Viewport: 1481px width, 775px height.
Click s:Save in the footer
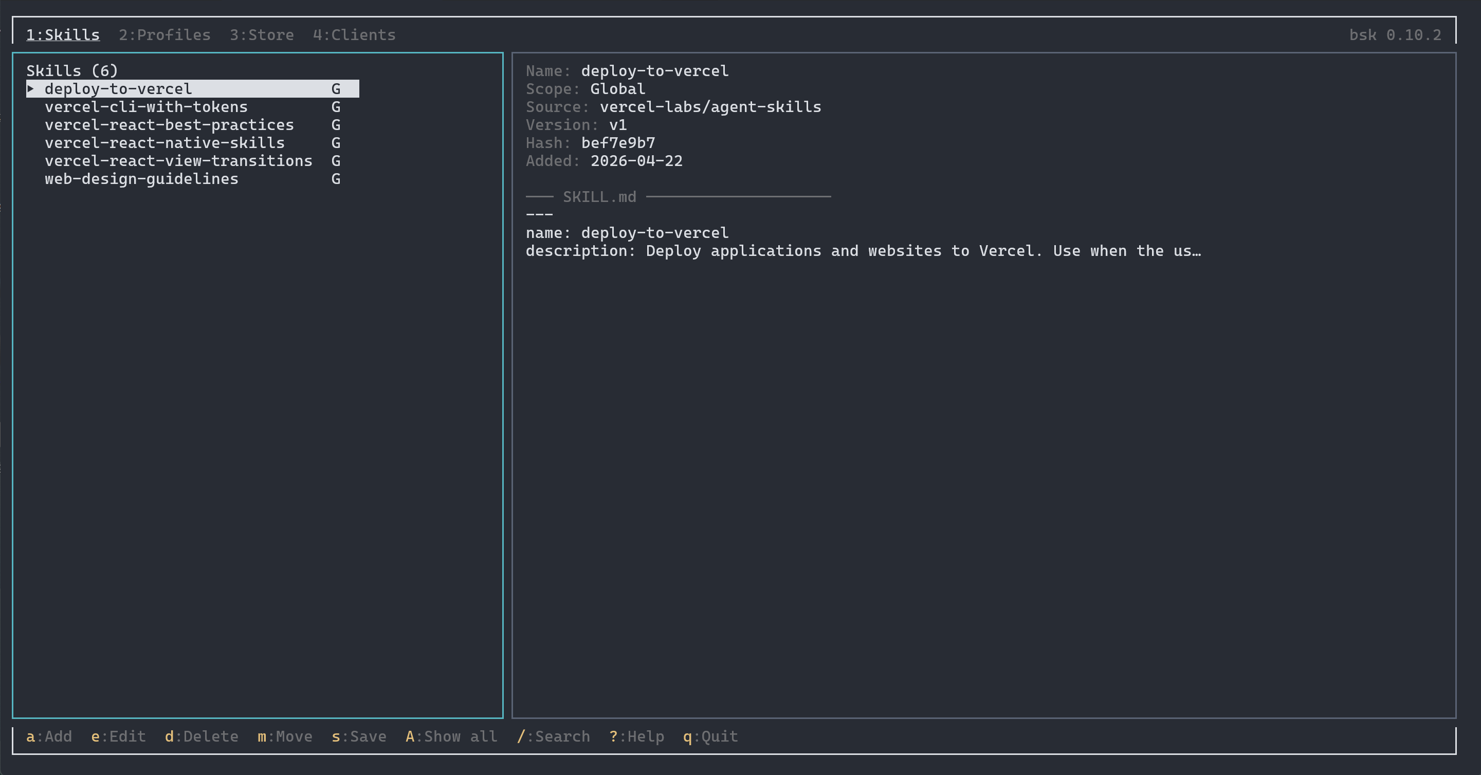click(x=359, y=736)
